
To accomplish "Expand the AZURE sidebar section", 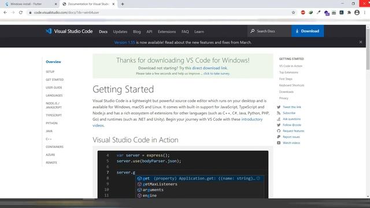I will [x=50, y=155].
